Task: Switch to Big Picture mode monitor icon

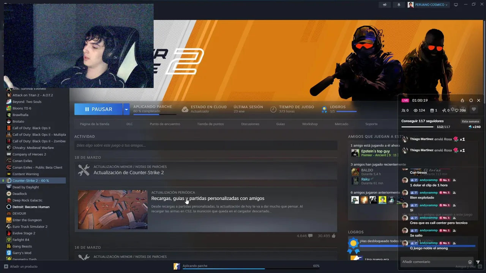Action: point(456,5)
